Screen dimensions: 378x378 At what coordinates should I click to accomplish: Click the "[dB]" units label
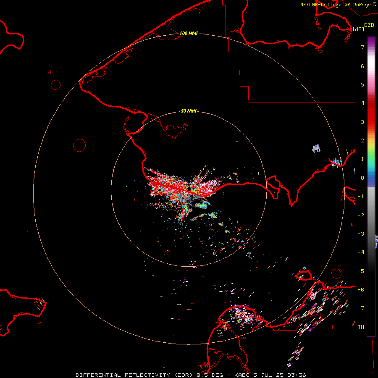click(359, 29)
